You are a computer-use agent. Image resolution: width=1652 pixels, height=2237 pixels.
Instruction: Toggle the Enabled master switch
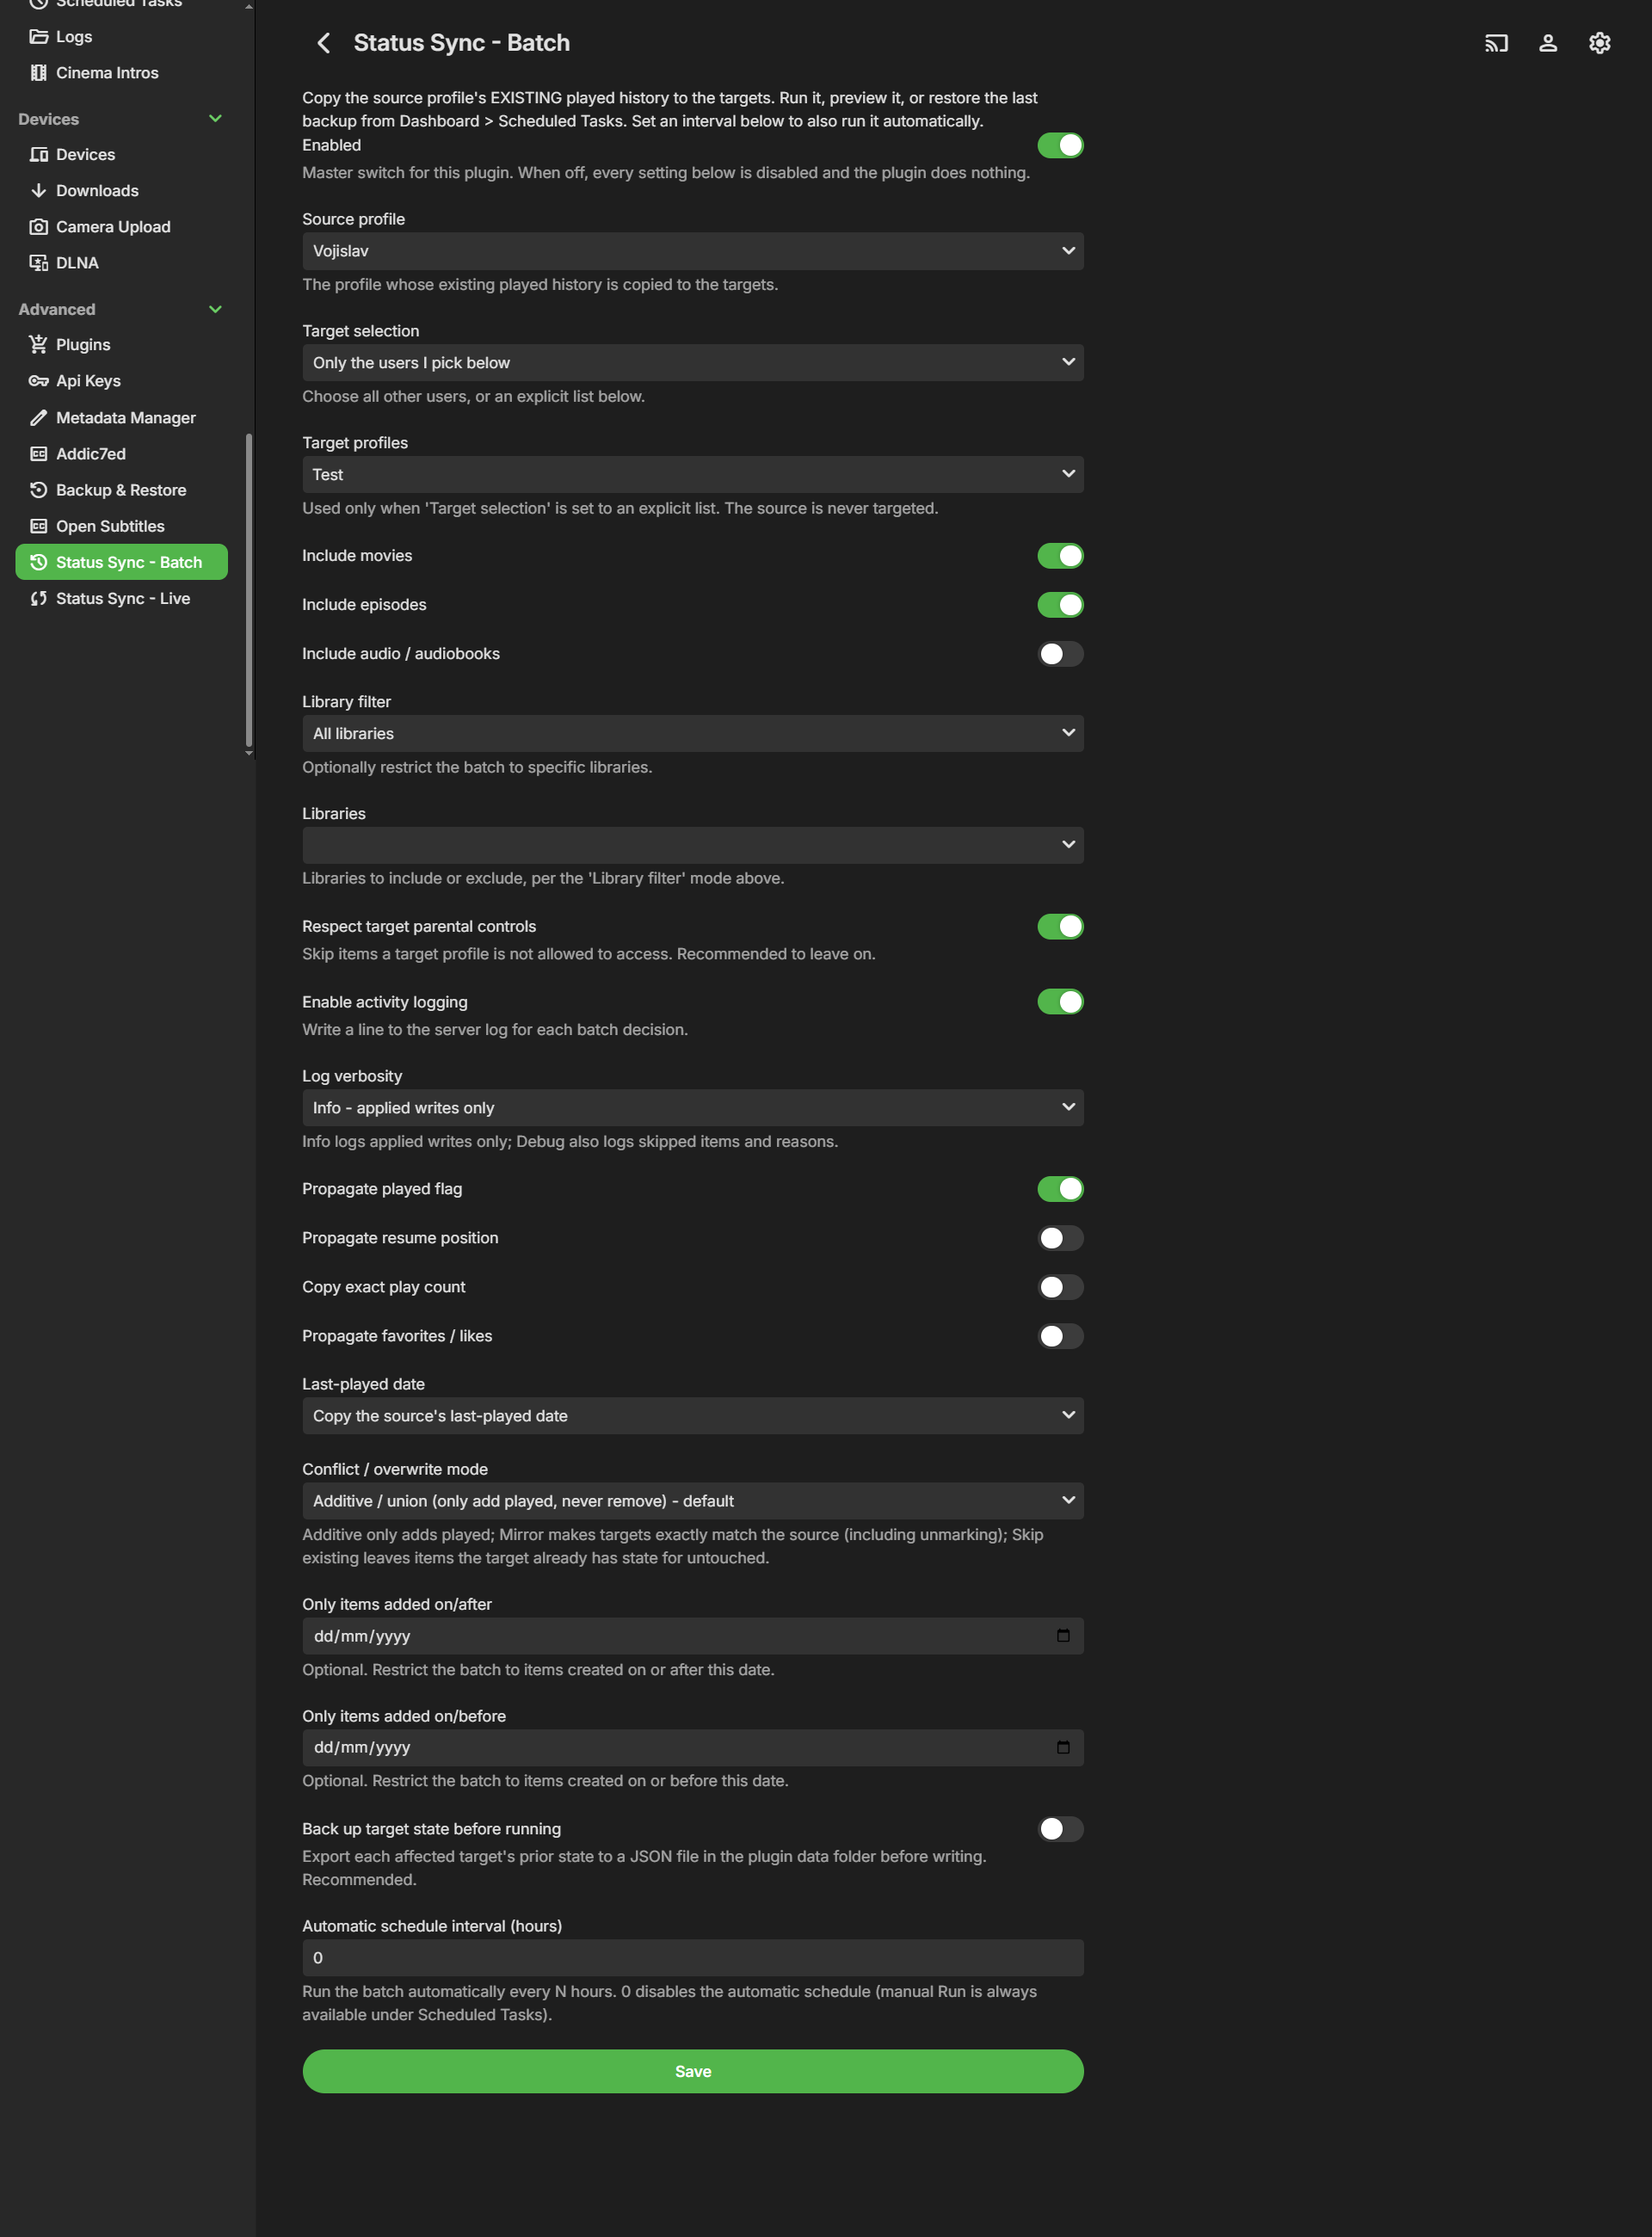pyautogui.click(x=1060, y=146)
